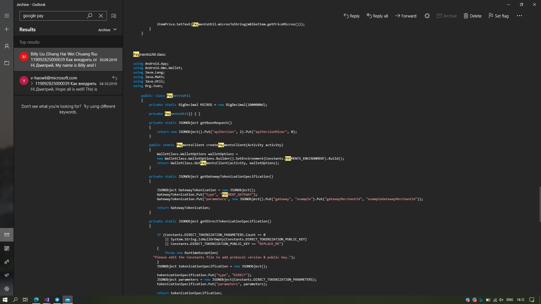Forward this email
This screenshot has width=541, height=304.
[405, 16]
